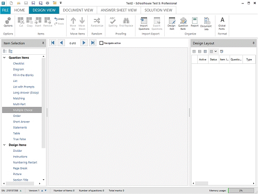Click the Memory usage progress bar
258x194 pixels.
tap(241, 190)
